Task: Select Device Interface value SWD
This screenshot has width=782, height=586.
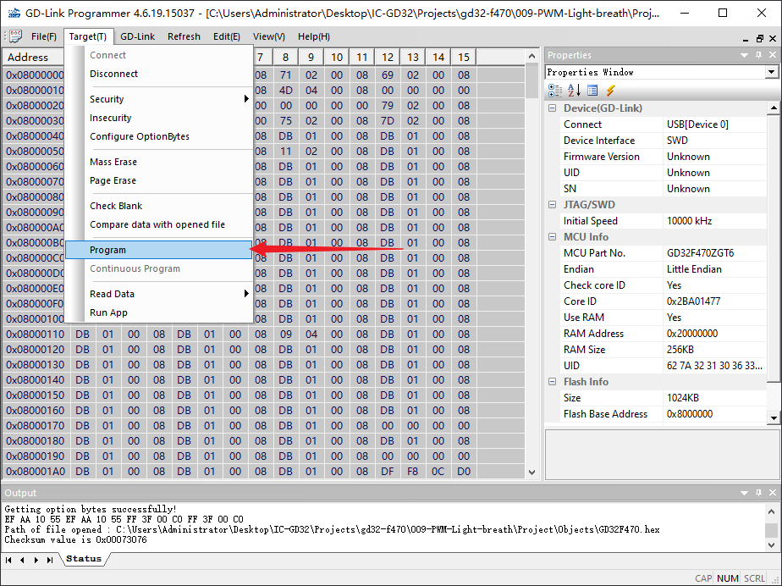Action: pos(714,141)
